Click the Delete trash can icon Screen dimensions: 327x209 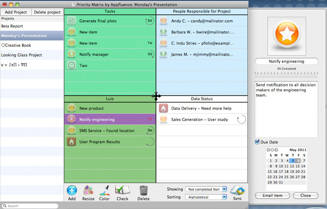point(143,191)
